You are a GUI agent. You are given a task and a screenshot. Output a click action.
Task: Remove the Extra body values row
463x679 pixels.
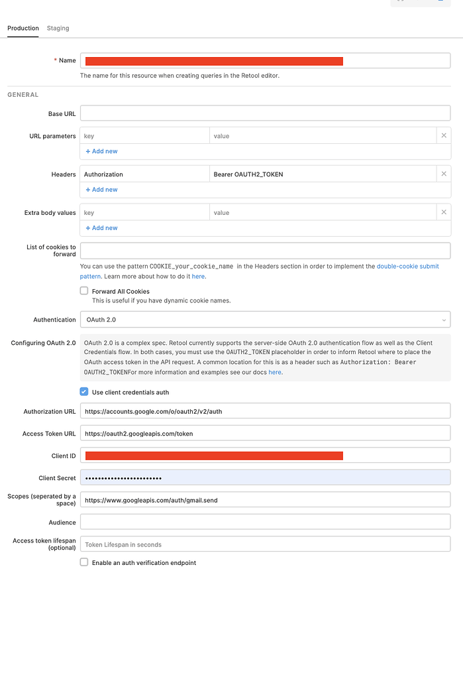445,212
